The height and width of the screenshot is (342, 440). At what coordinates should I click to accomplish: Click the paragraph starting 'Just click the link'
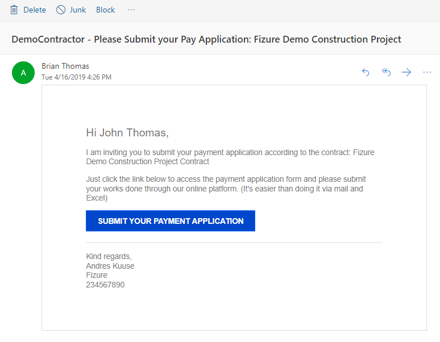point(226,189)
